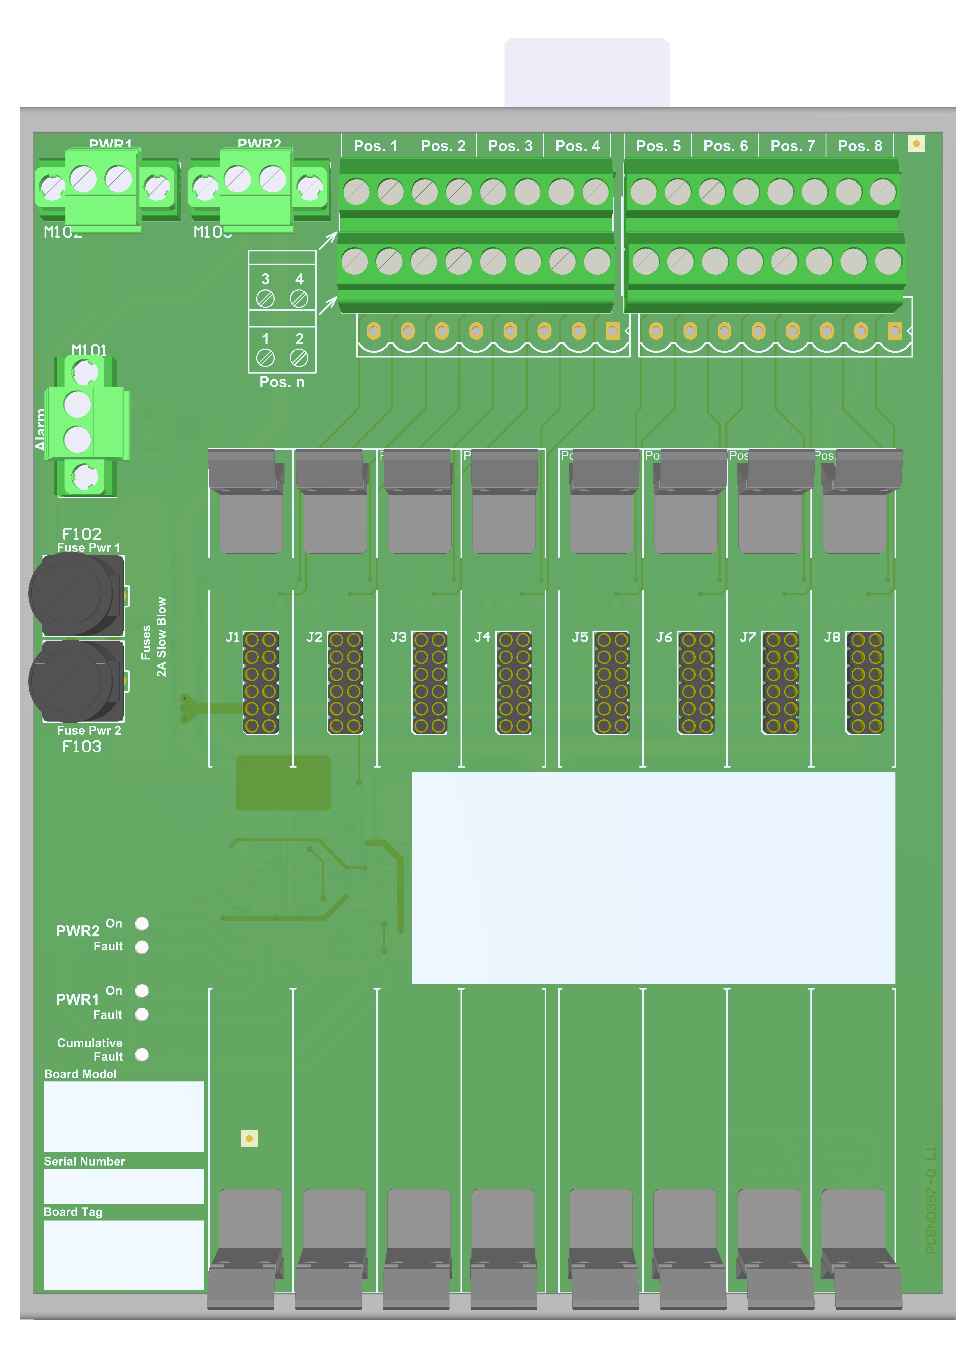The image size is (976, 1348).
Task: Click the 'PWR1' status label text
Action: pos(77,999)
